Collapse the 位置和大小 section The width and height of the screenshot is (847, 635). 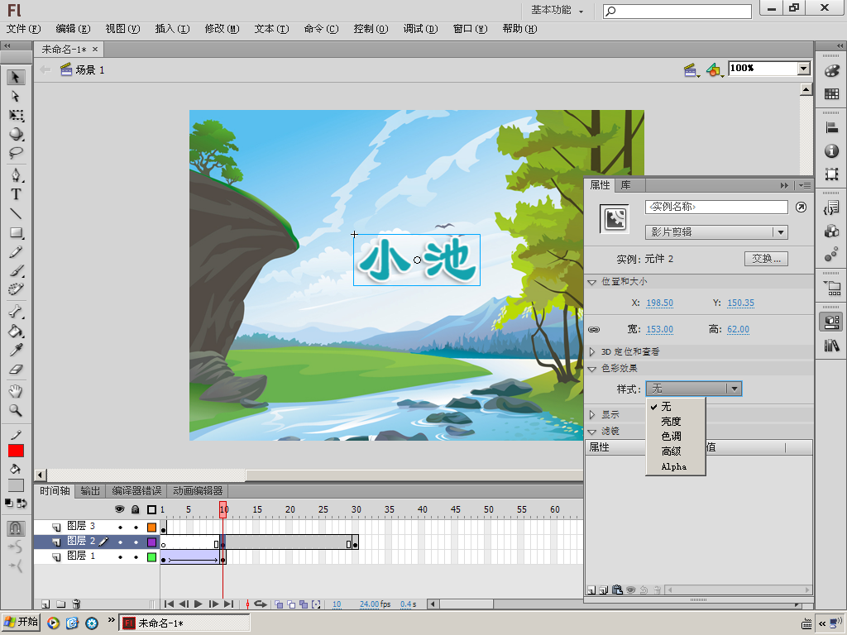click(x=592, y=282)
